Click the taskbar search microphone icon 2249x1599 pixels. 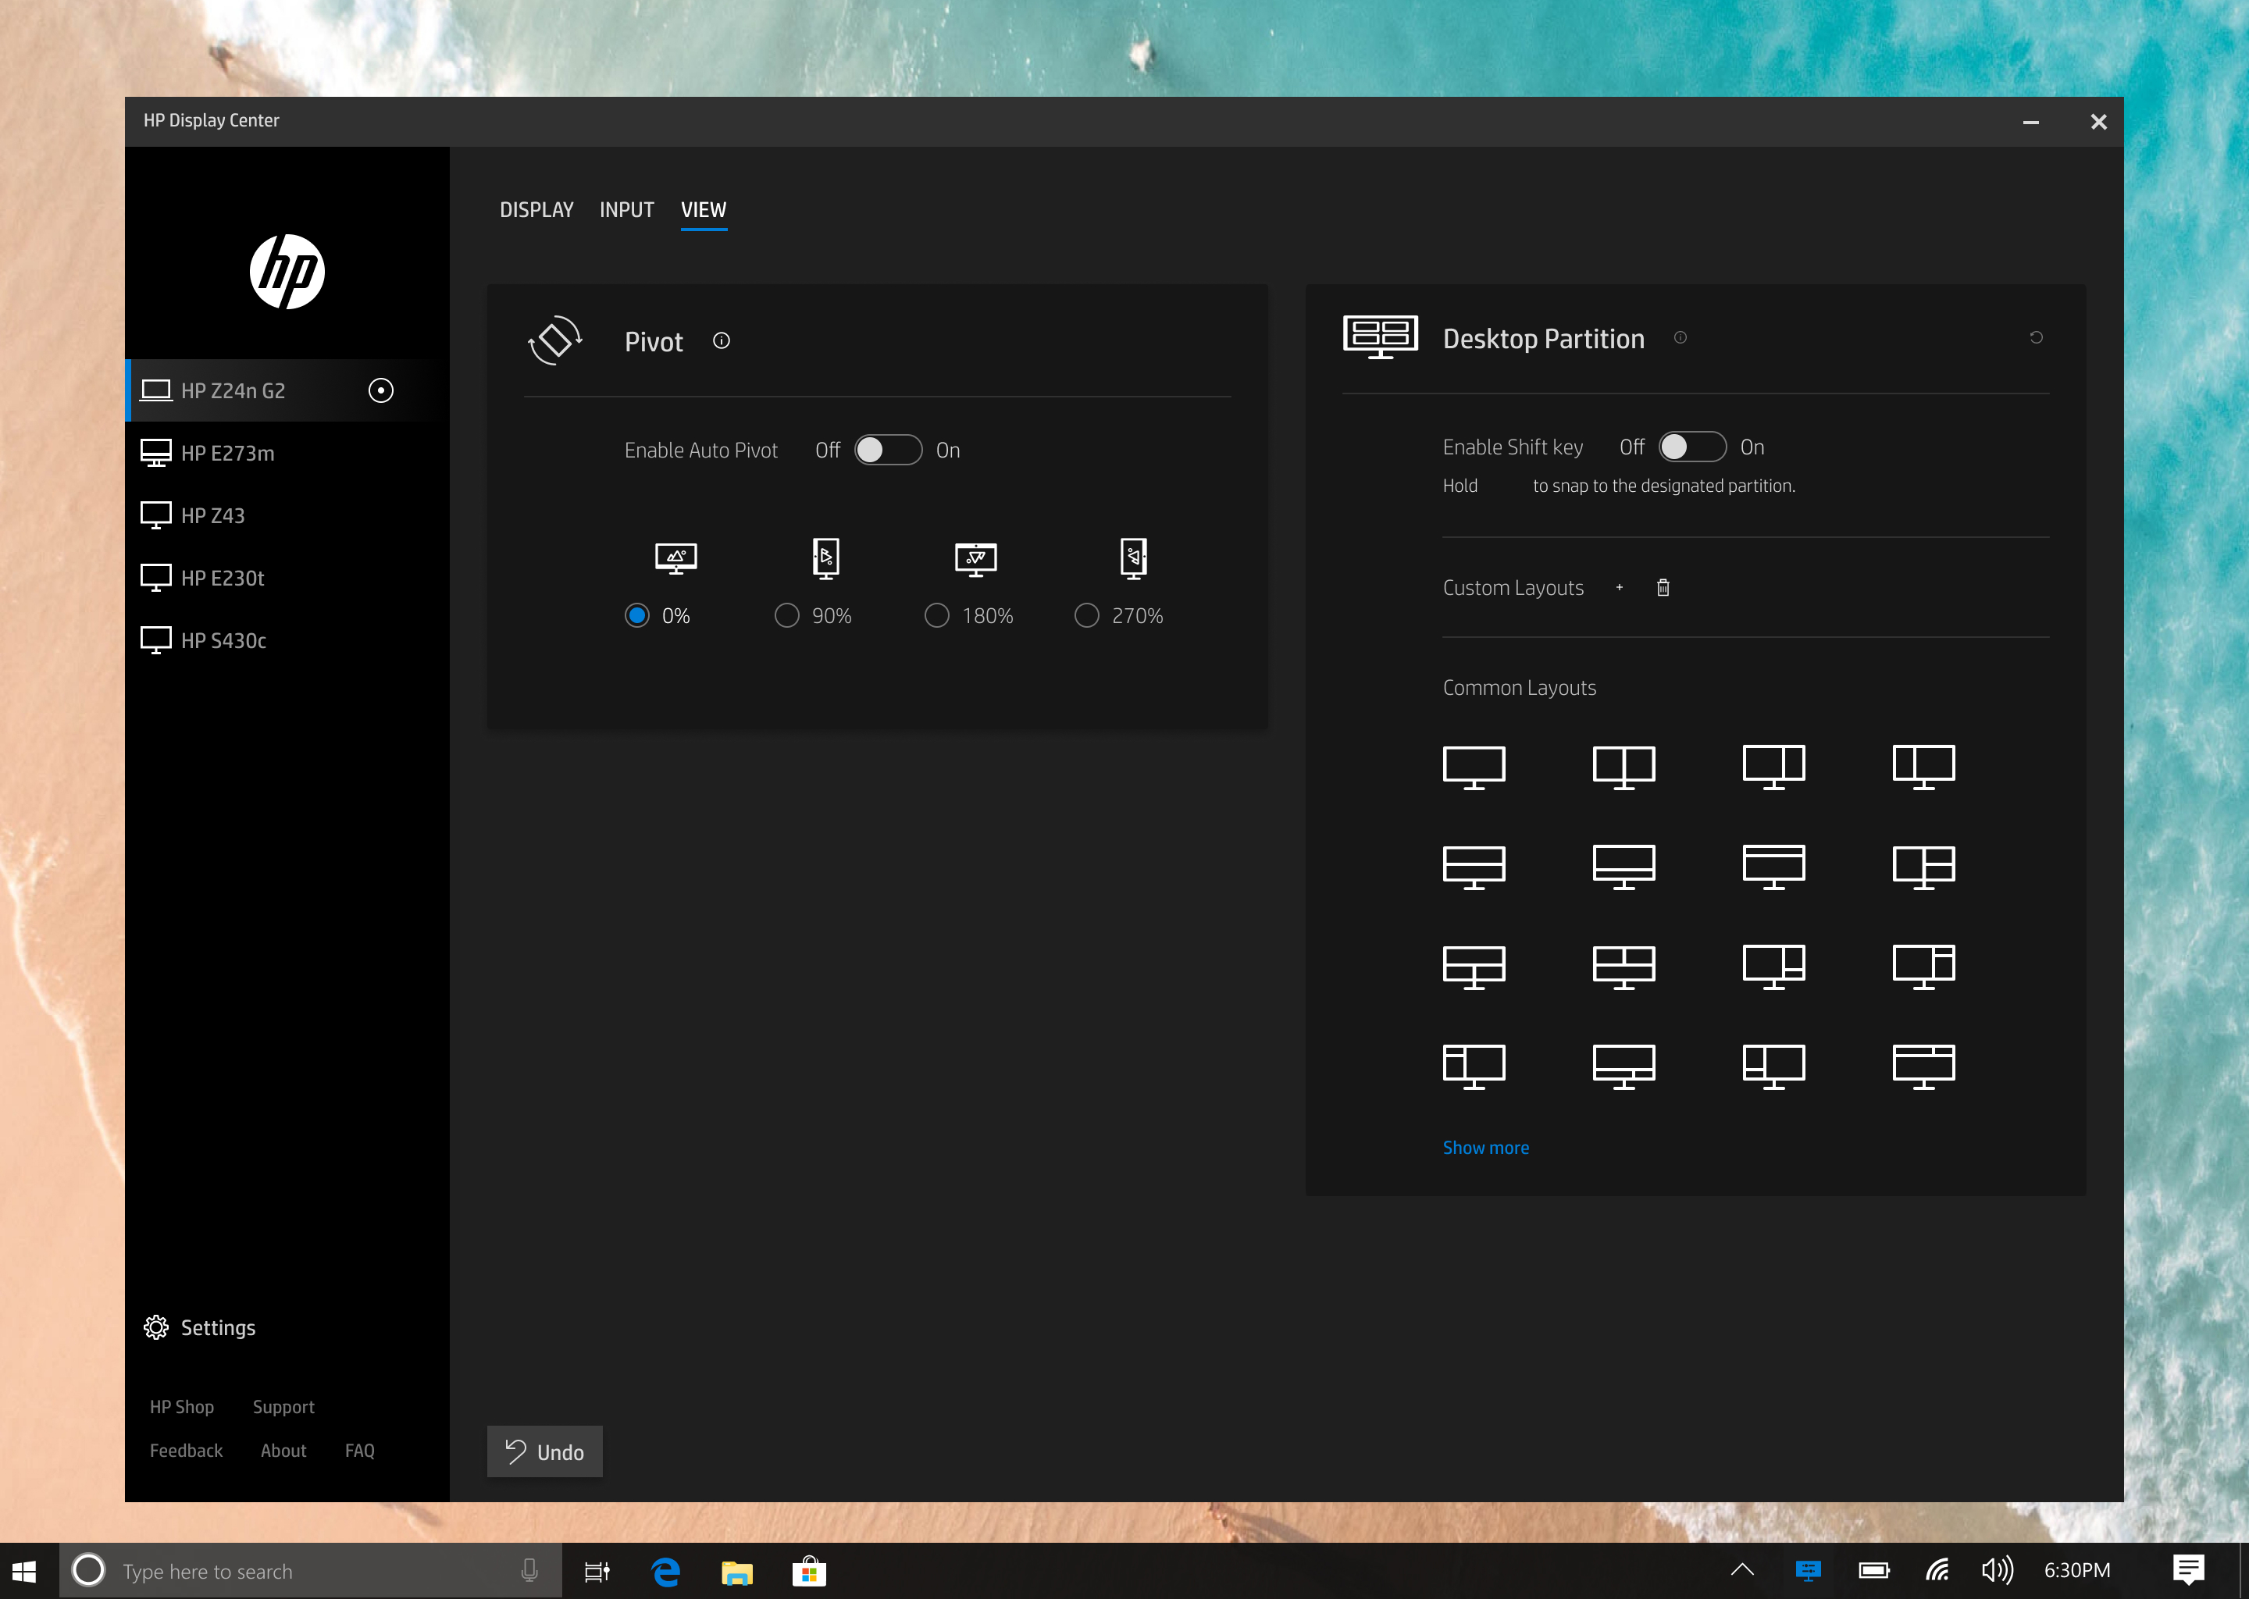tap(529, 1570)
